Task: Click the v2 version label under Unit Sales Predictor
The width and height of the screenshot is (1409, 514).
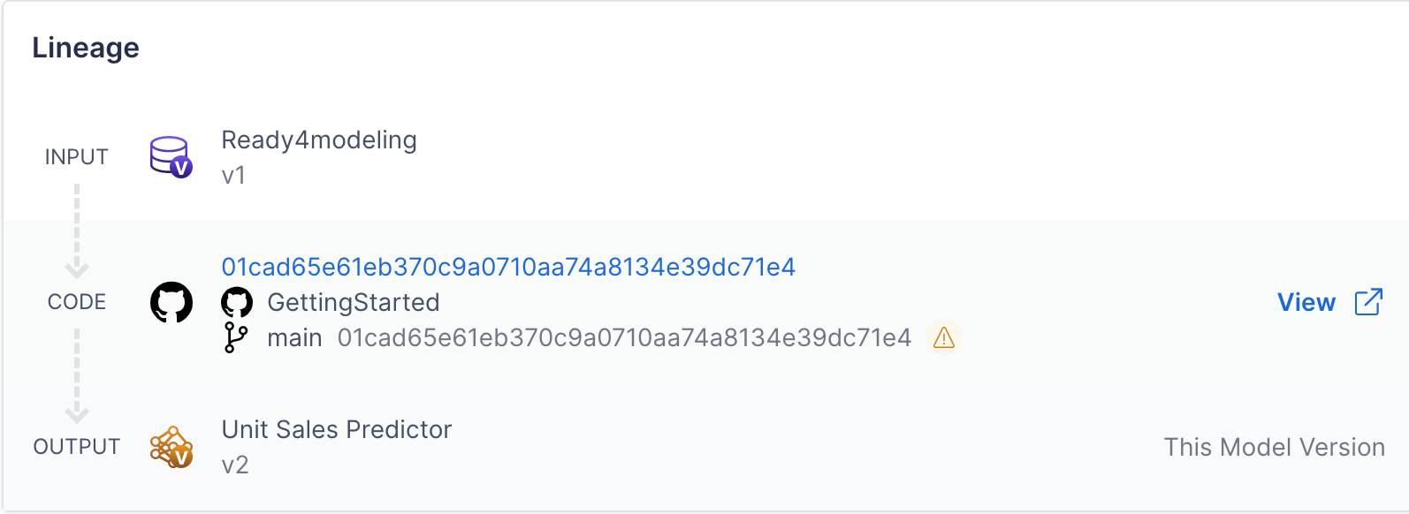Action: tap(235, 465)
